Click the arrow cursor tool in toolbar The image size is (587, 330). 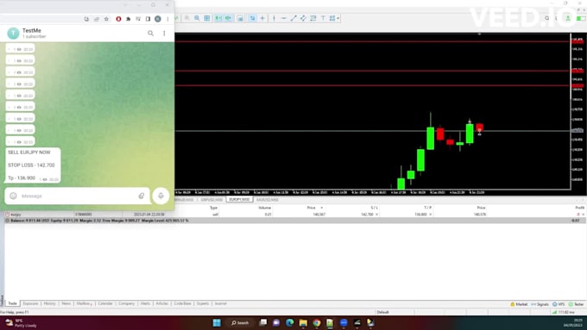coord(253,18)
